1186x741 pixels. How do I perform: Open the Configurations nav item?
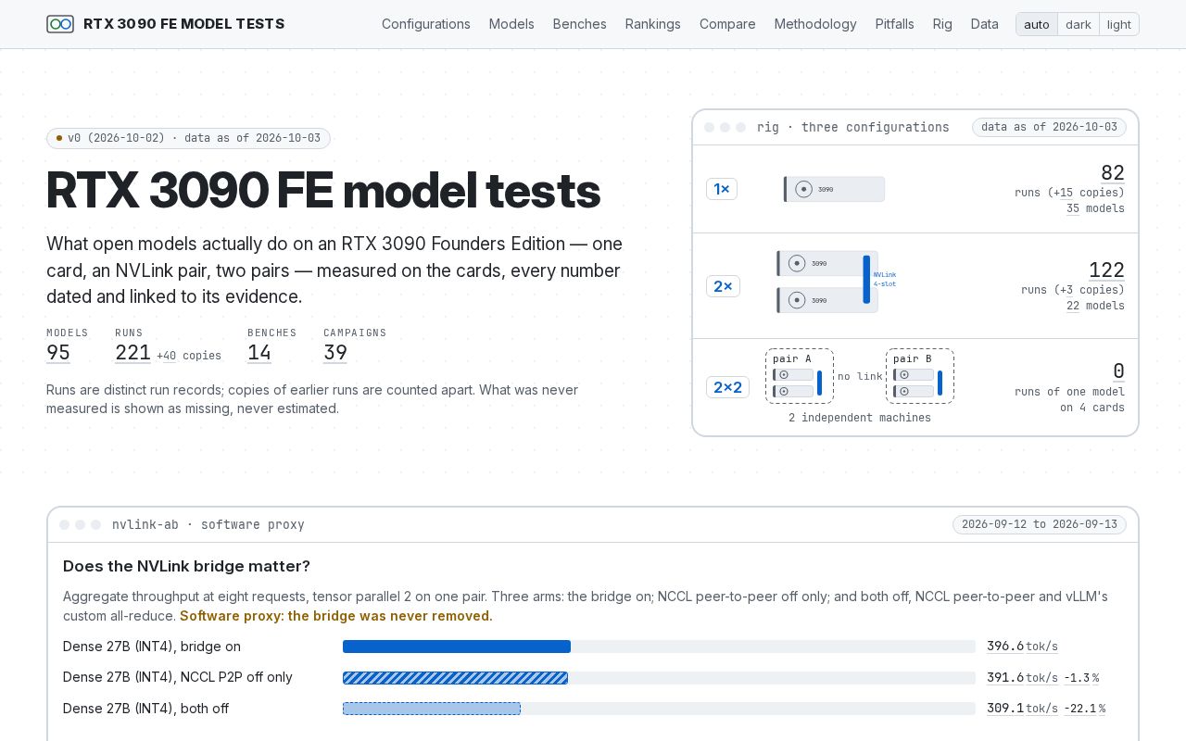(426, 24)
